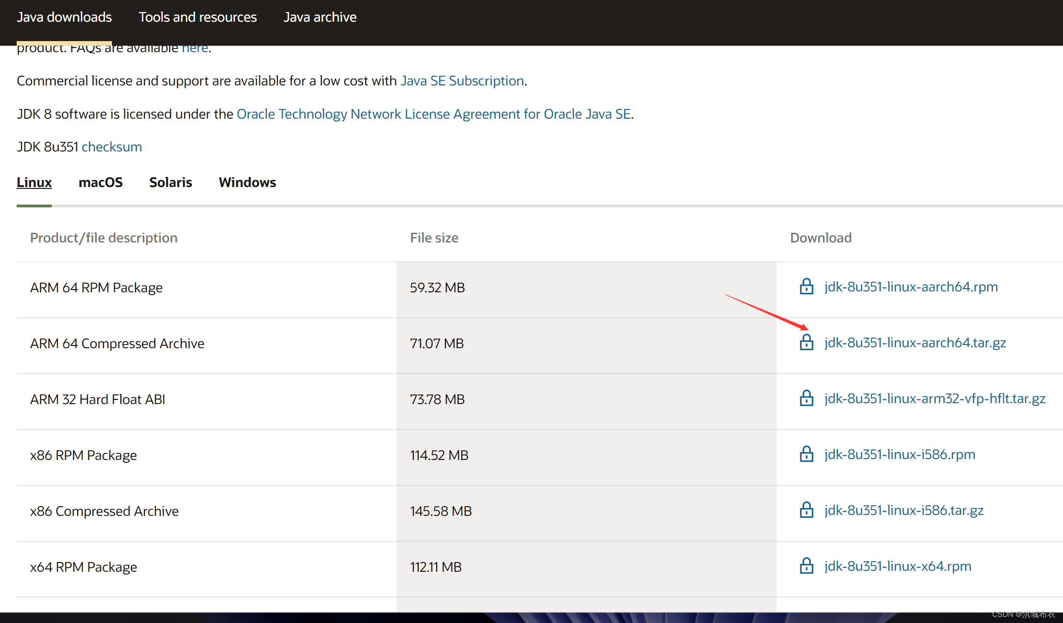Click lock icon beside jdk-8u351-linux-aarch64.rpm
The width and height of the screenshot is (1063, 623).
[806, 286]
